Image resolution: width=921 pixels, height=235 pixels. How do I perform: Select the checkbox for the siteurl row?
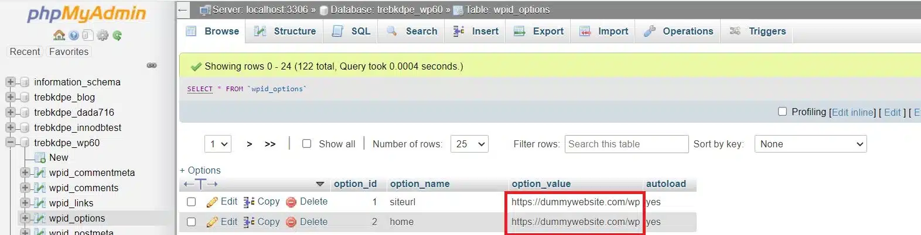191,202
